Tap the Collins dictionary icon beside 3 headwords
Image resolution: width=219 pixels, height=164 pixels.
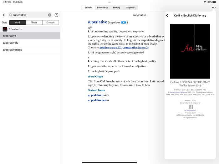click(5, 29)
